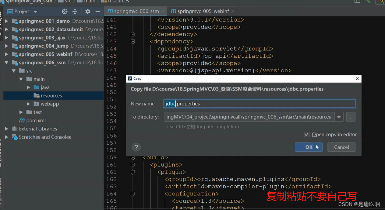
Task: Click module folder icon of springmvc_001_demo
Action: coord(15,21)
